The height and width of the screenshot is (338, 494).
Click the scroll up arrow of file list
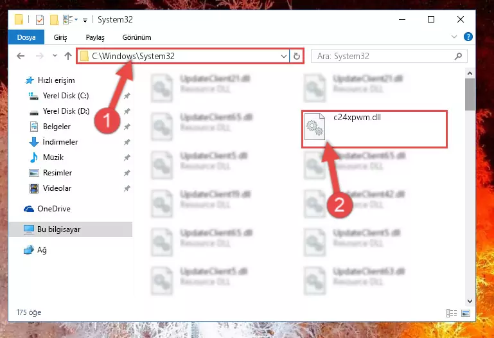[470, 73]
